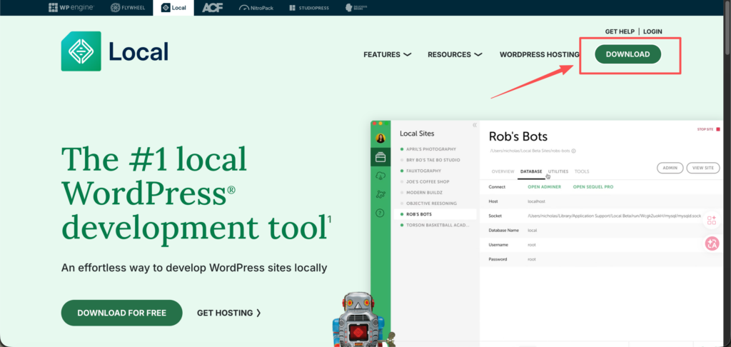This screenshot has width=731, height=347.
Task: Switch to the DATABASE tab
Action: [x=531, y=171]
